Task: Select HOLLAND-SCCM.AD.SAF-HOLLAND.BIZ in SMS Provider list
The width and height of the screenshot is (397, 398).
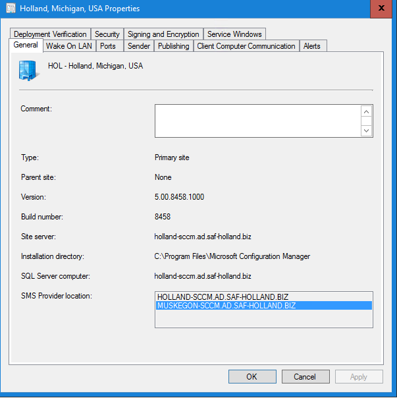Action: [264, 297]
